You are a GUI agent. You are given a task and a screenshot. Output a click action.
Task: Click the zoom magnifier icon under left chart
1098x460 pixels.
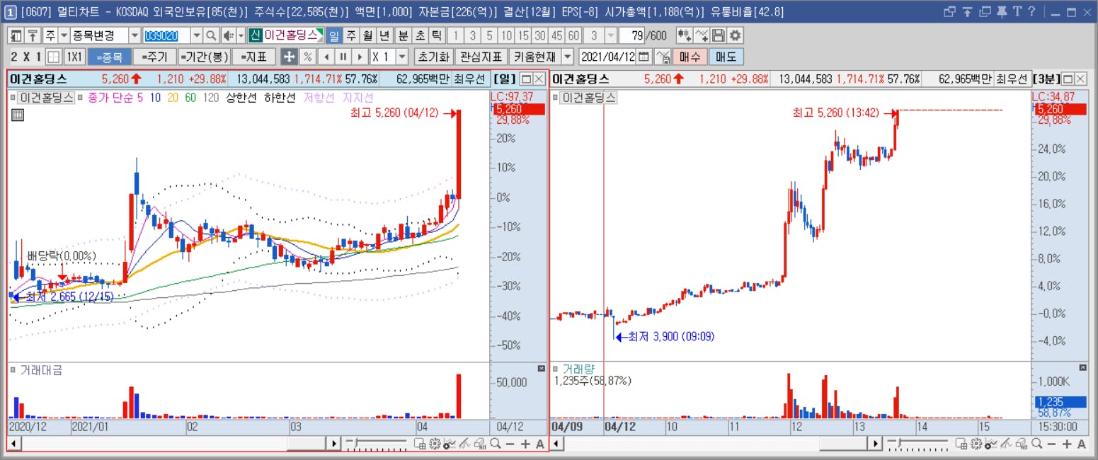(496, 443)
